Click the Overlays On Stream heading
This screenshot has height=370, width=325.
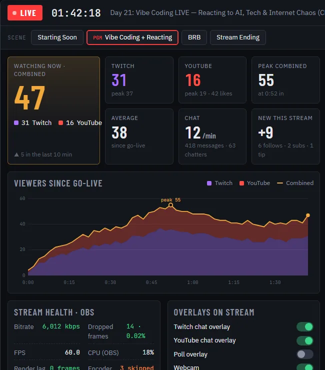pos(214,312)
